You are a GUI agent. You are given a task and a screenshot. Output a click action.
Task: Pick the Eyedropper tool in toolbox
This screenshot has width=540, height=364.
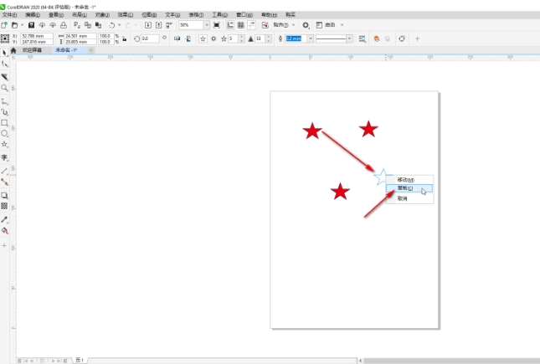point(4,219)
